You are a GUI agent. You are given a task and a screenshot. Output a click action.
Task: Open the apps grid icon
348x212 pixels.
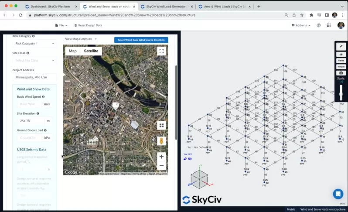(329, 25)
